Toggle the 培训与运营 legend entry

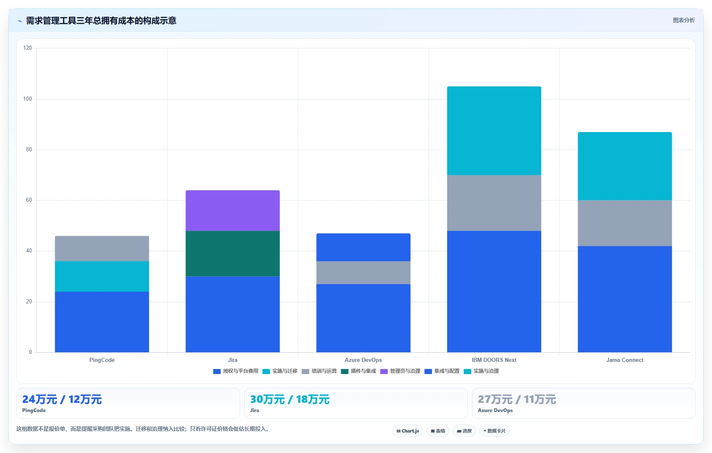[319, 371]
